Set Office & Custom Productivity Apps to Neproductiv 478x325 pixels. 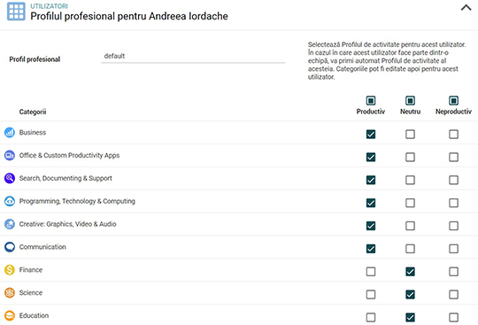tap(453, 157)
